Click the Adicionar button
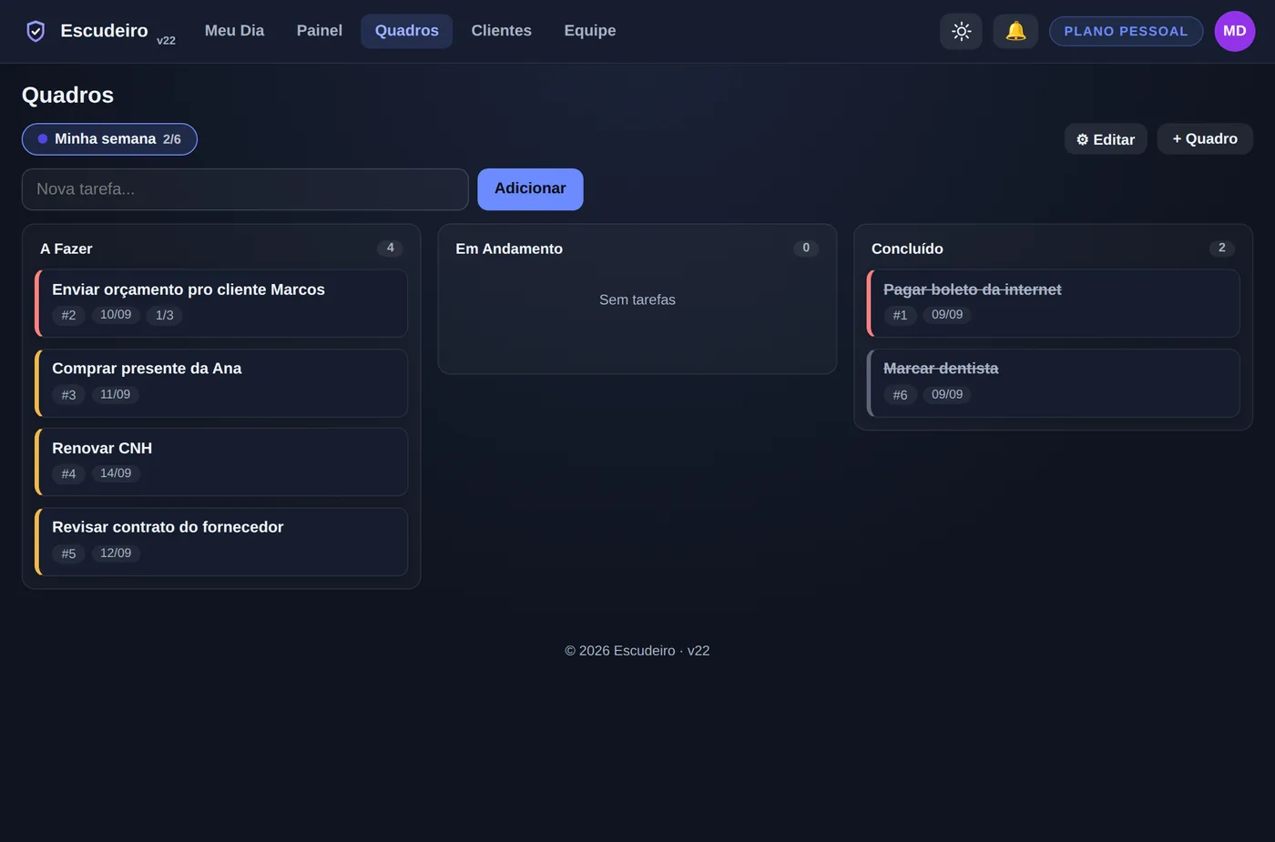The height and width of the screenshot is (842, 1275). click(530, 189)
